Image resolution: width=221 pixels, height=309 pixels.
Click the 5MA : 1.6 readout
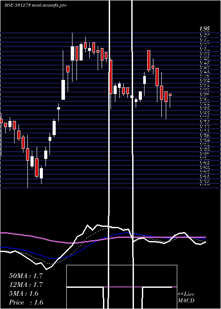click(x=24, y=294)
